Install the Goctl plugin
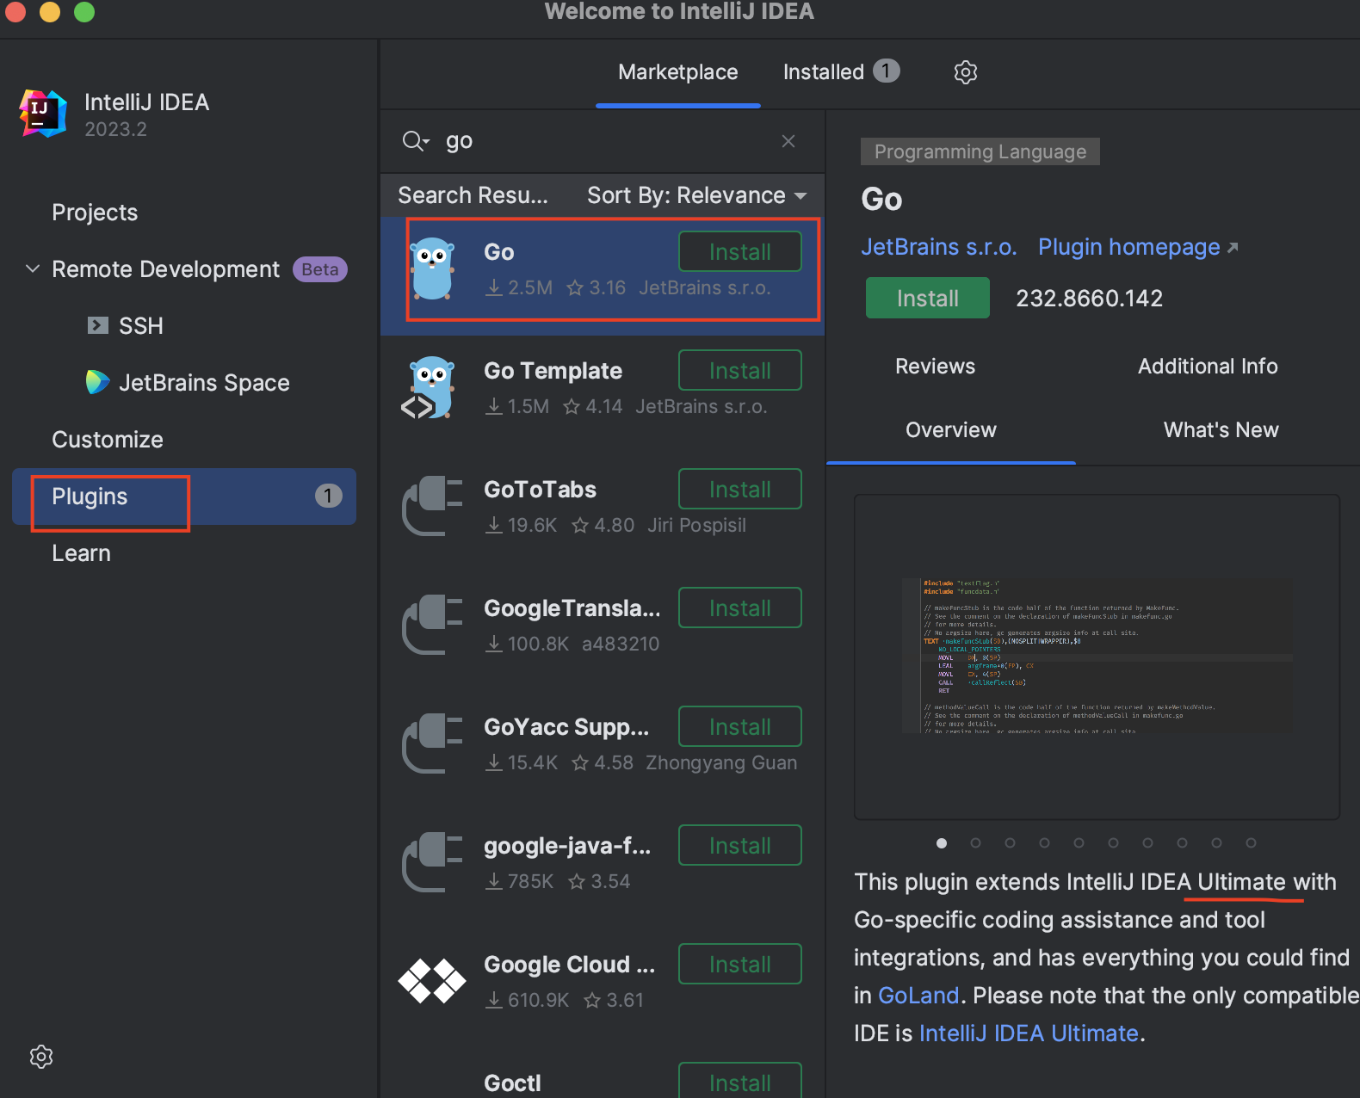Viewport: 1360px width, 1098px height. [740, 1082]
